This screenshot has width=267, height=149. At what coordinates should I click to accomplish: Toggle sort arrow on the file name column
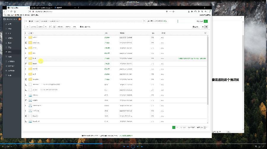[x=33, y=33]
